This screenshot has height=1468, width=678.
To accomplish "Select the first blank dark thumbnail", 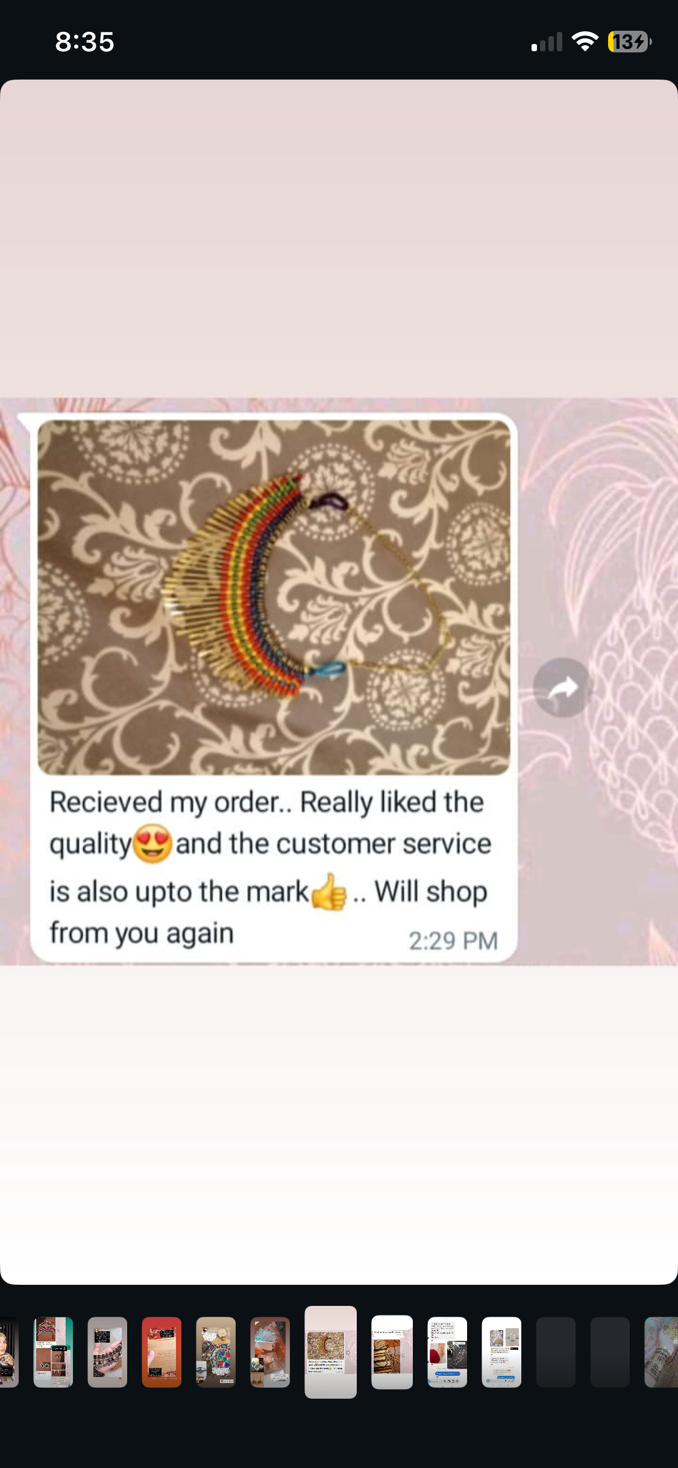I will (556, 1352).
